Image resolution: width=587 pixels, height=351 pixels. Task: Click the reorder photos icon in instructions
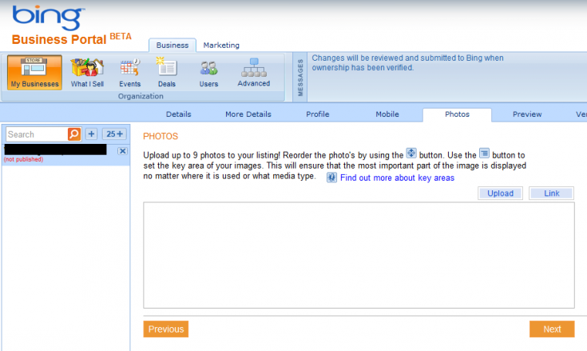[411, 154]
